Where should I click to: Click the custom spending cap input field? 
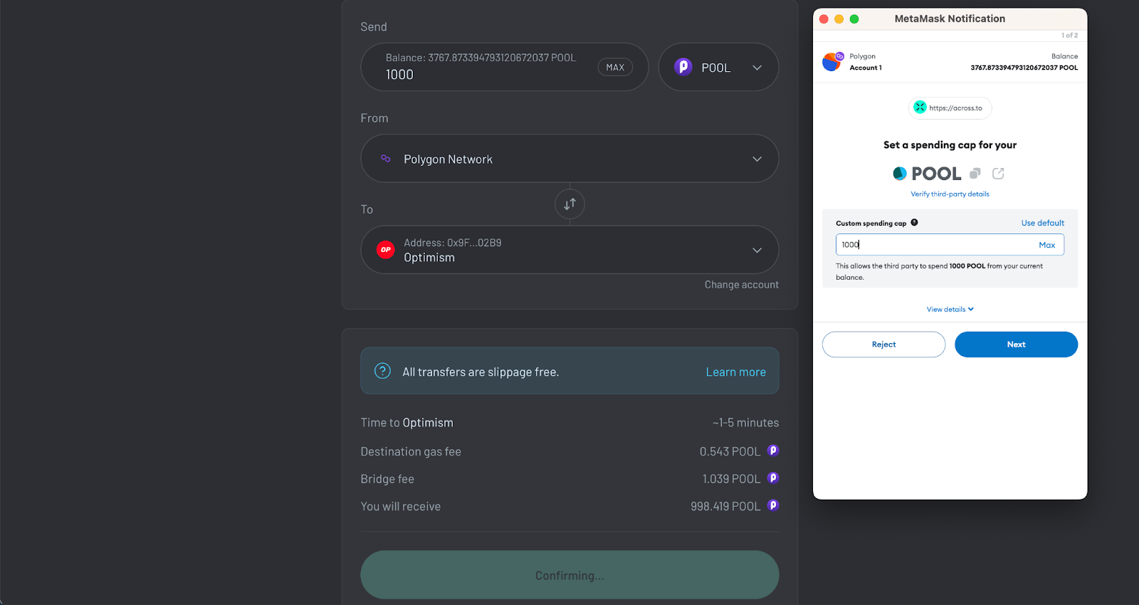click(936, 245)
